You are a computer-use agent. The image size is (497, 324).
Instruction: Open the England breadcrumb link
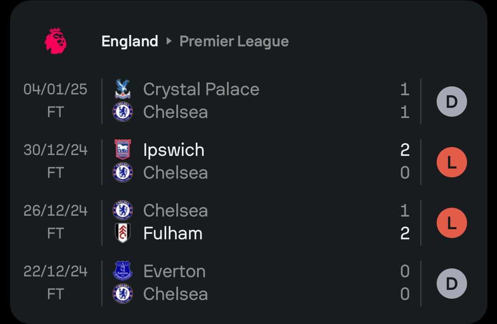point(130,41)
